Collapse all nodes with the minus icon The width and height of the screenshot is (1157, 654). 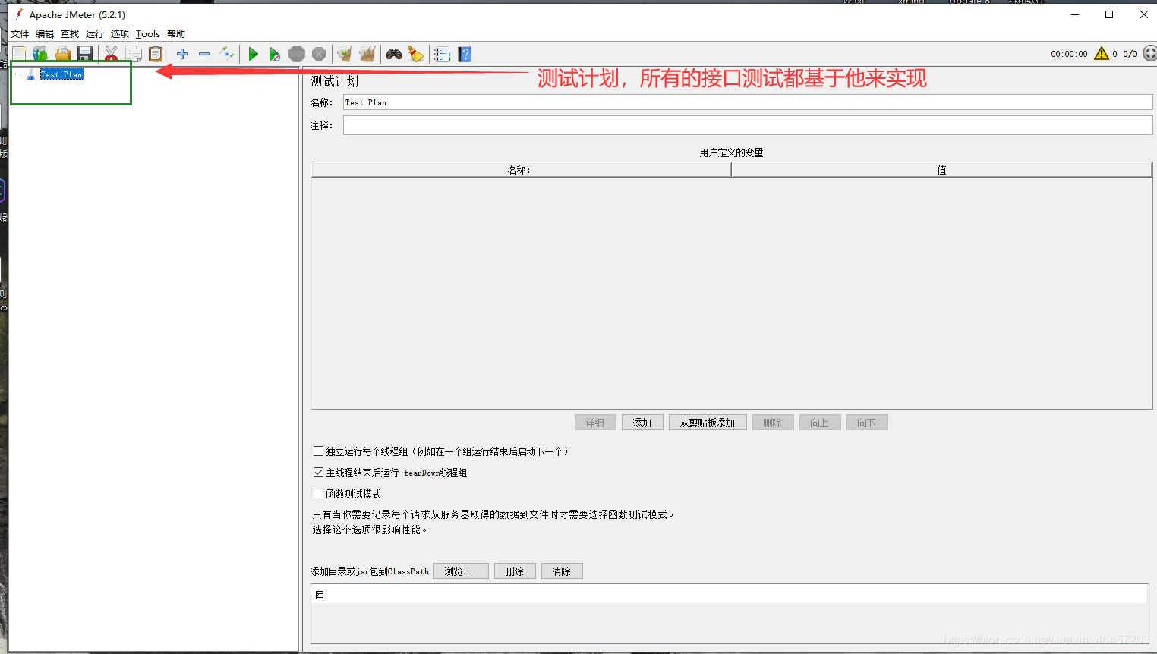[204, 54]
